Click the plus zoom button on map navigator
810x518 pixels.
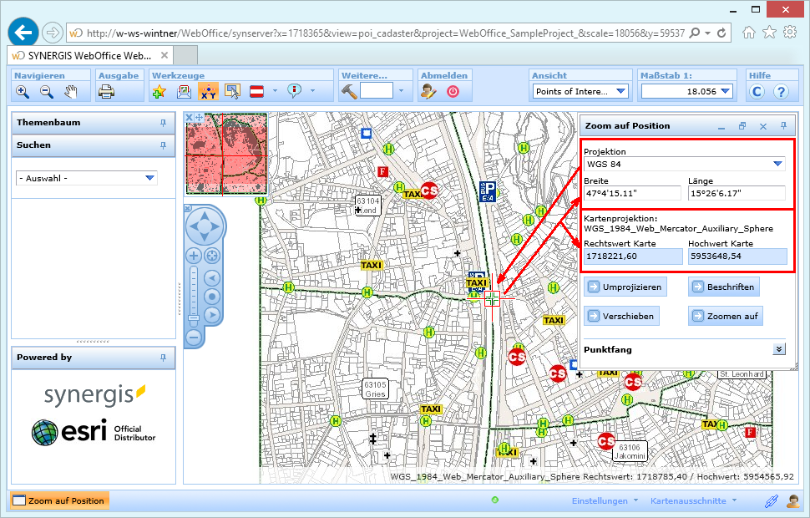click(193, 256)
